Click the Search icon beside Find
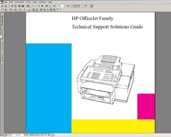Viewport: 171px width, 137px height. pos(23,6)
